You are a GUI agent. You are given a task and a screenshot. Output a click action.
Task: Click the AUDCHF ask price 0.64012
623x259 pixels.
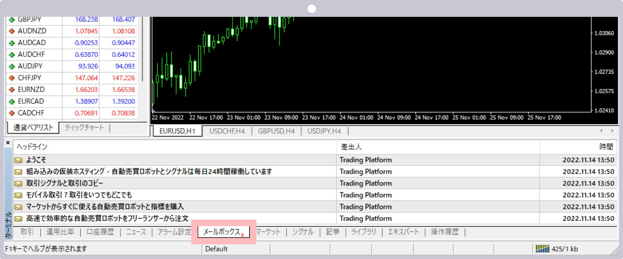pyautogui.click(x=123, y=54)
